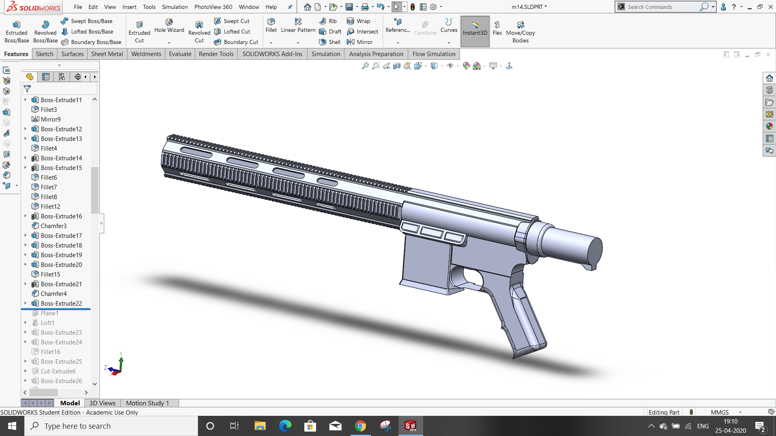Click Zoom to Fit in view toolbar

(x=365, y=66)
